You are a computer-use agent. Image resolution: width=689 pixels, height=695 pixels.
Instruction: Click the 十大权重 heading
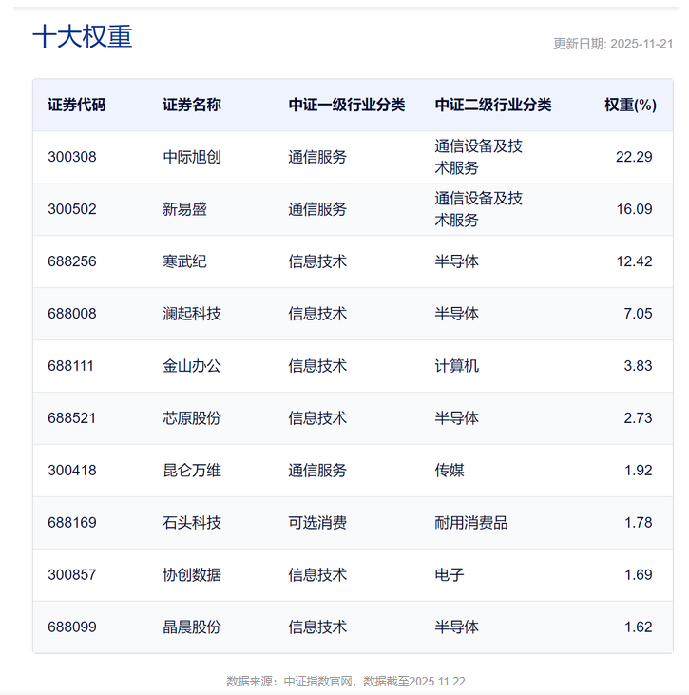click(x=83, y=36)
